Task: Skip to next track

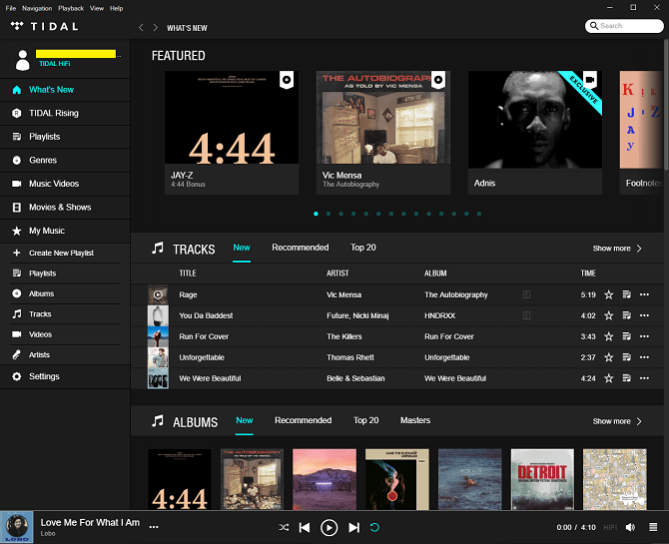Action: click(353, 527)
